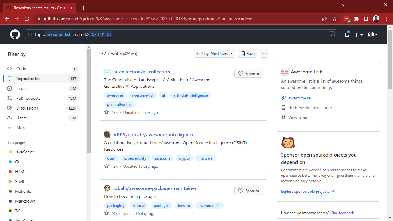View the Awesome Lists topic

click(298, 118)
